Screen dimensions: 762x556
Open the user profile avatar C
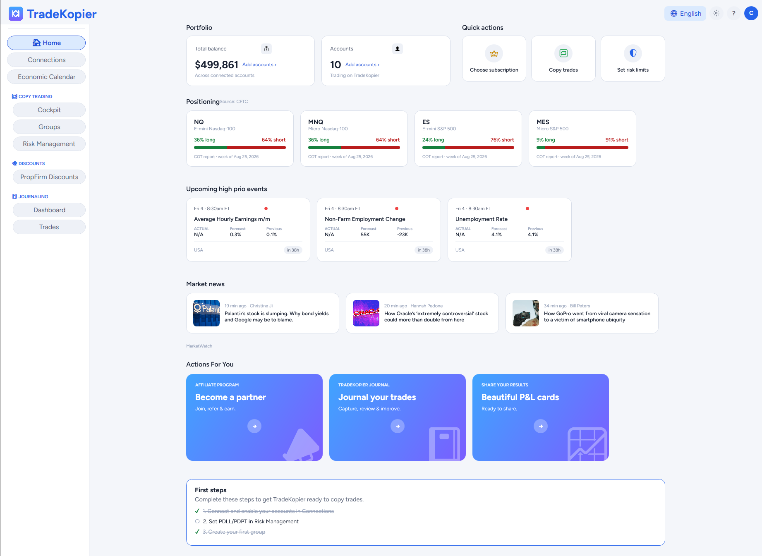click(x=751, y=13)
